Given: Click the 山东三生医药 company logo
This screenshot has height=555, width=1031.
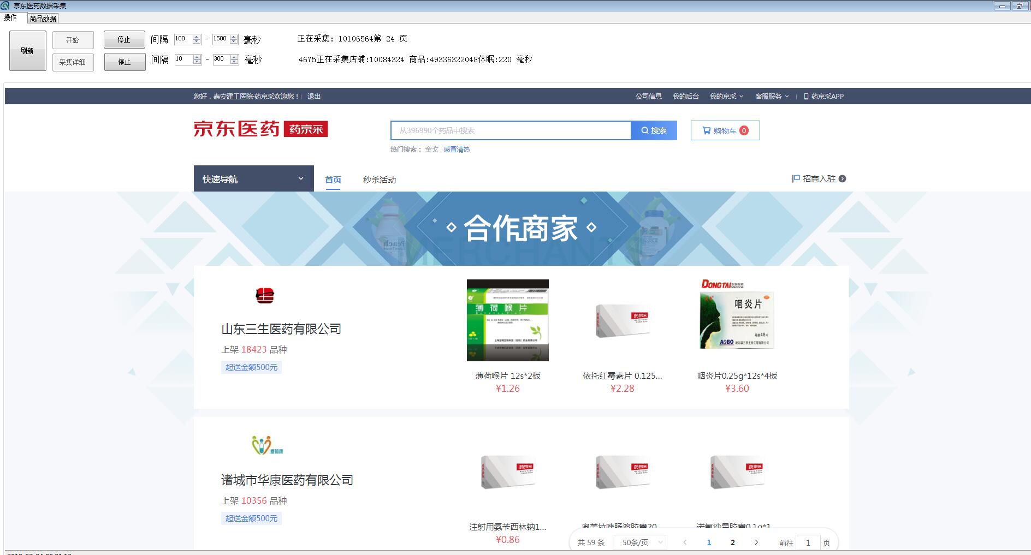Looking at the screenshot, I should (265, 295).
